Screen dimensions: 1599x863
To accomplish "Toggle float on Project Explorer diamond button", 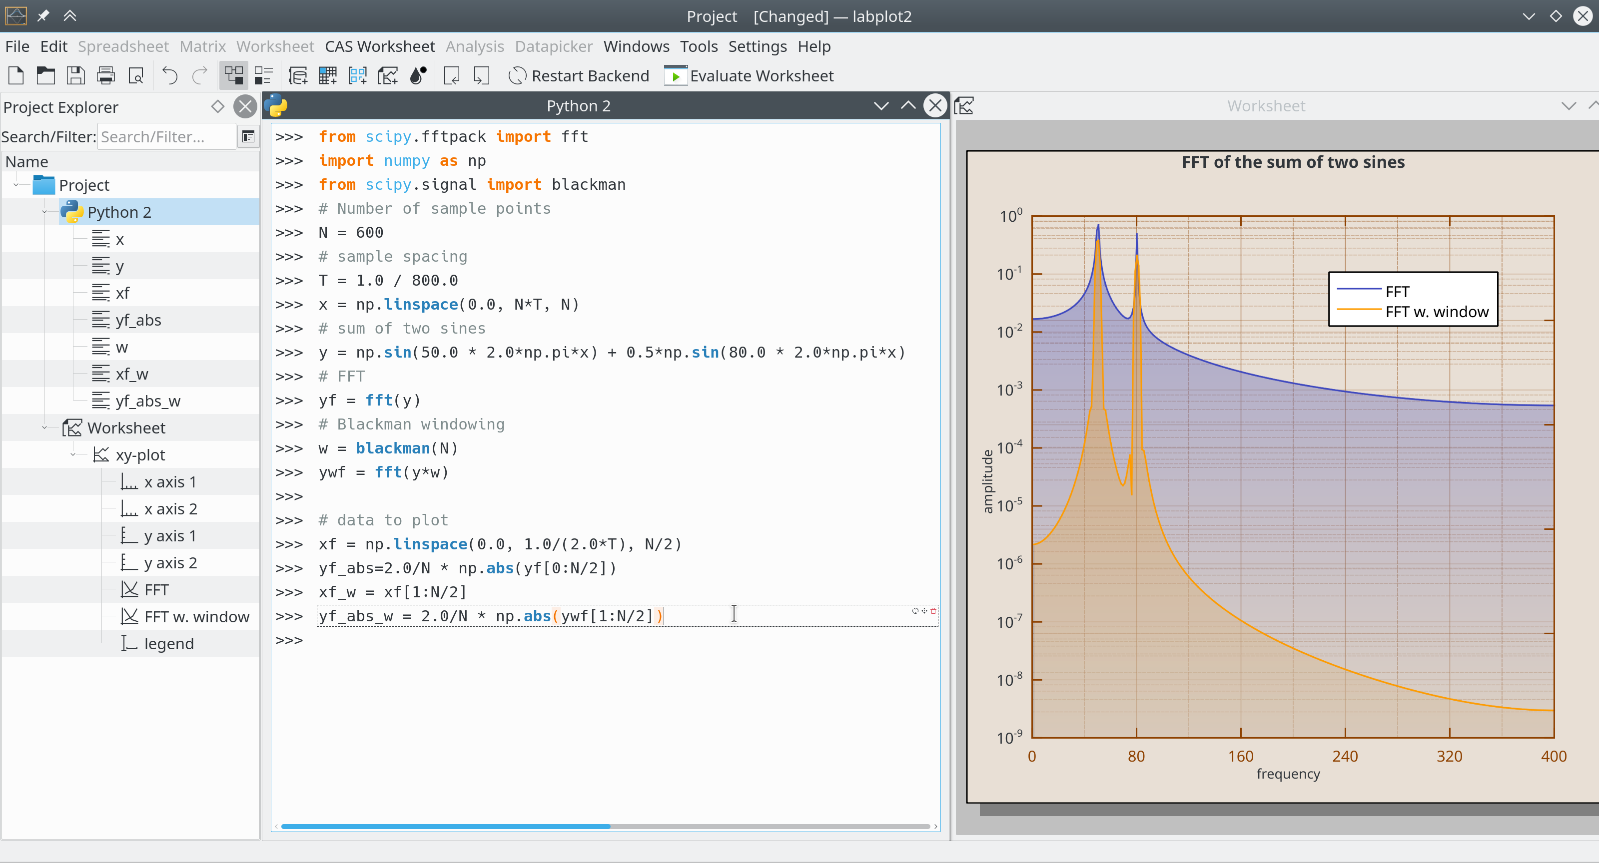I will point(217,106).
